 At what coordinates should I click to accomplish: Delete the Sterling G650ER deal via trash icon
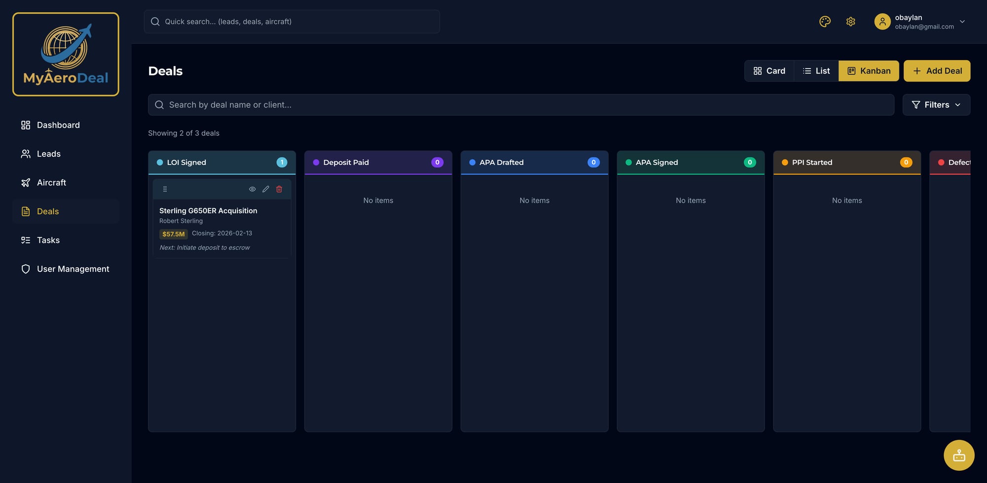(279, 188)
